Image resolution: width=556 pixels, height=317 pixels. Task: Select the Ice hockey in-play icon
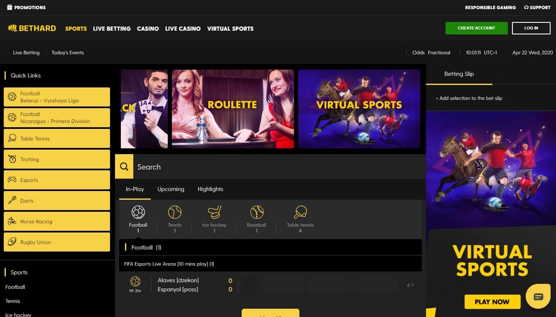(x=214, y=213)
